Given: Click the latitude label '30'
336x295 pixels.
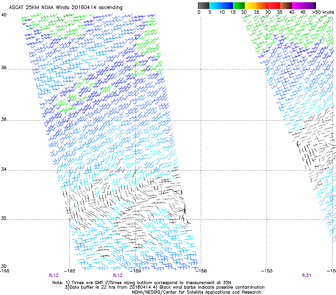Looking at the screenshot, I should (4, 266).
